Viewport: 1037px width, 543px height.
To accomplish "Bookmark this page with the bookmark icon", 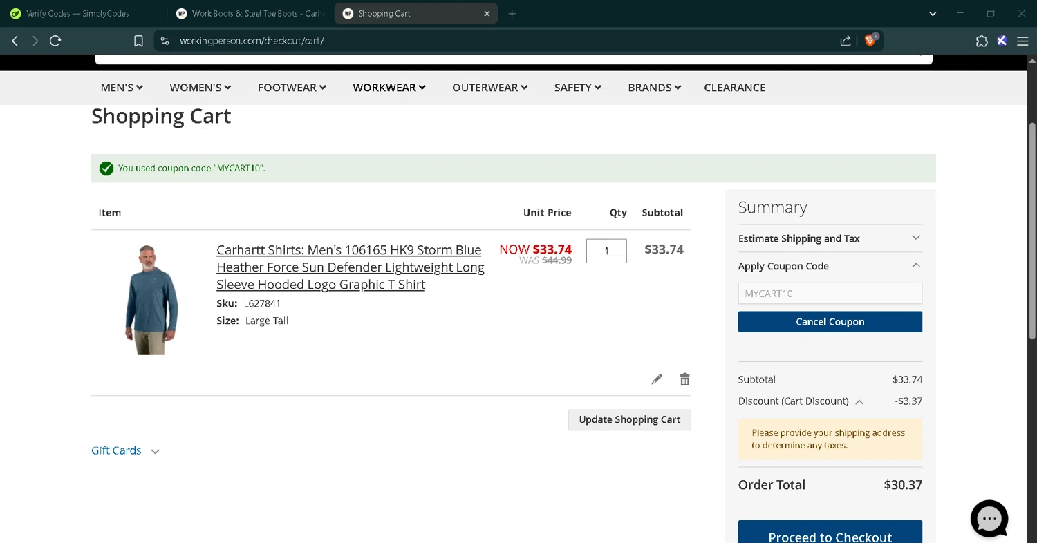I will tap(138, 41).
